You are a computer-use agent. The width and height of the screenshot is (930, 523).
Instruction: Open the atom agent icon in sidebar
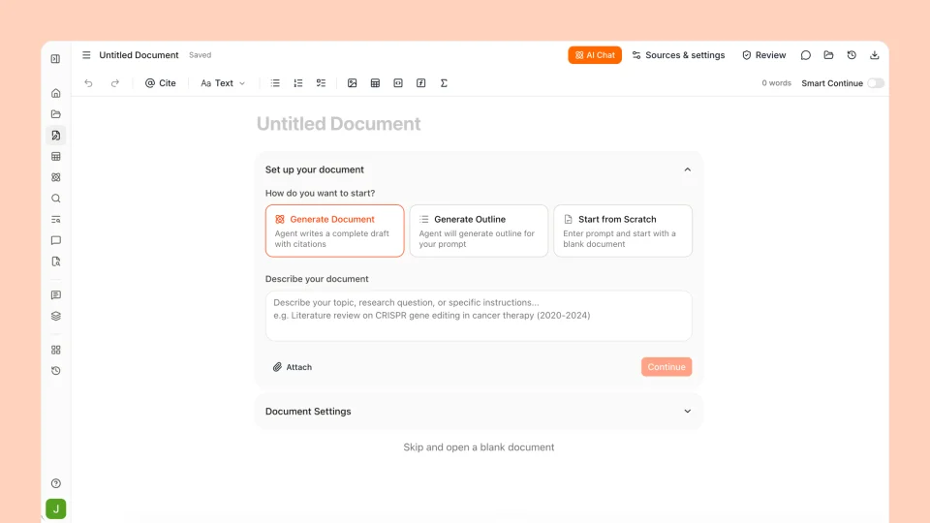point(56,177)
